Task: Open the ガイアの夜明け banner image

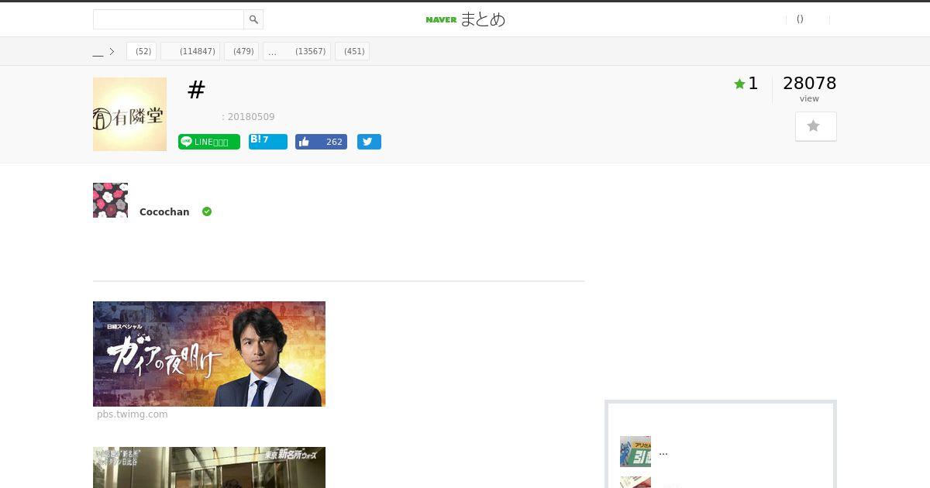Action: [209, 354]
